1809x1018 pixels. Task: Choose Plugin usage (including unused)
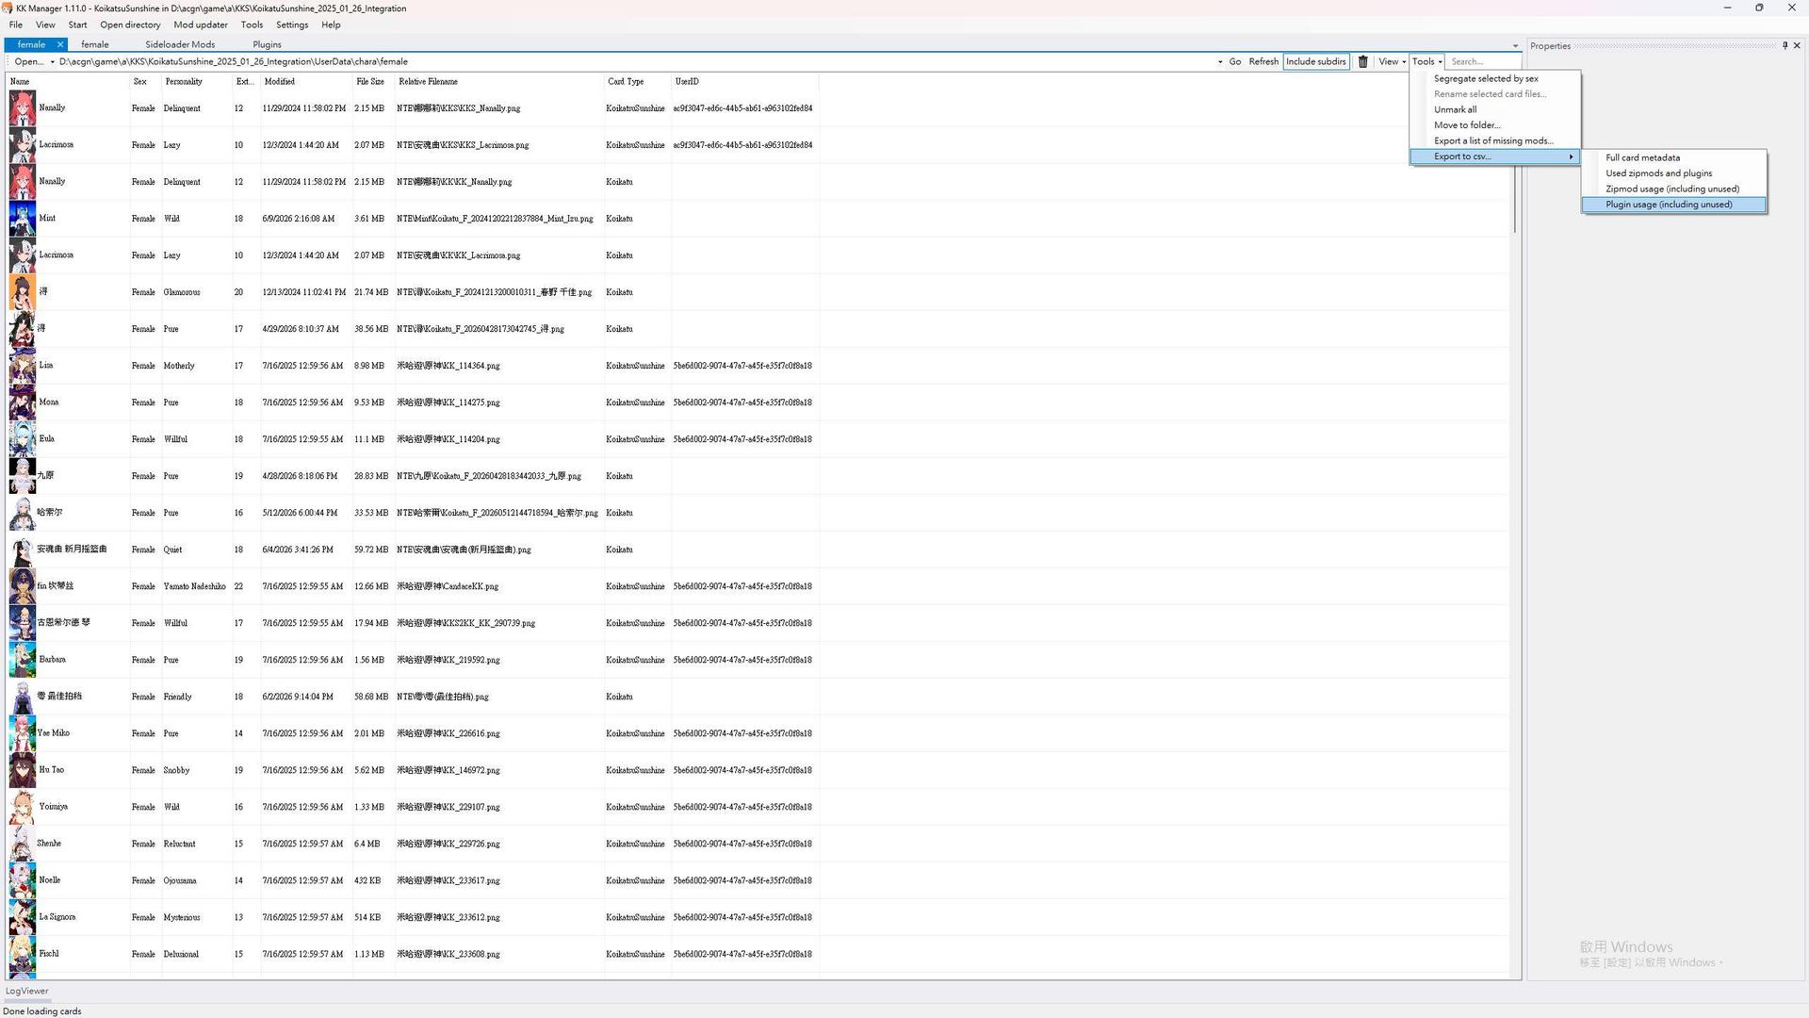(1672, 205)
